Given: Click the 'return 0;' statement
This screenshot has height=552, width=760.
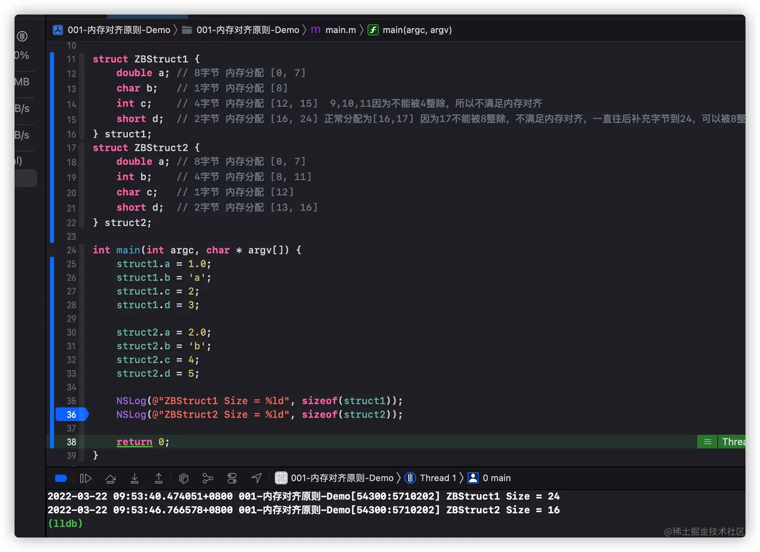Looking at the screenshot, I should [143, 442].
